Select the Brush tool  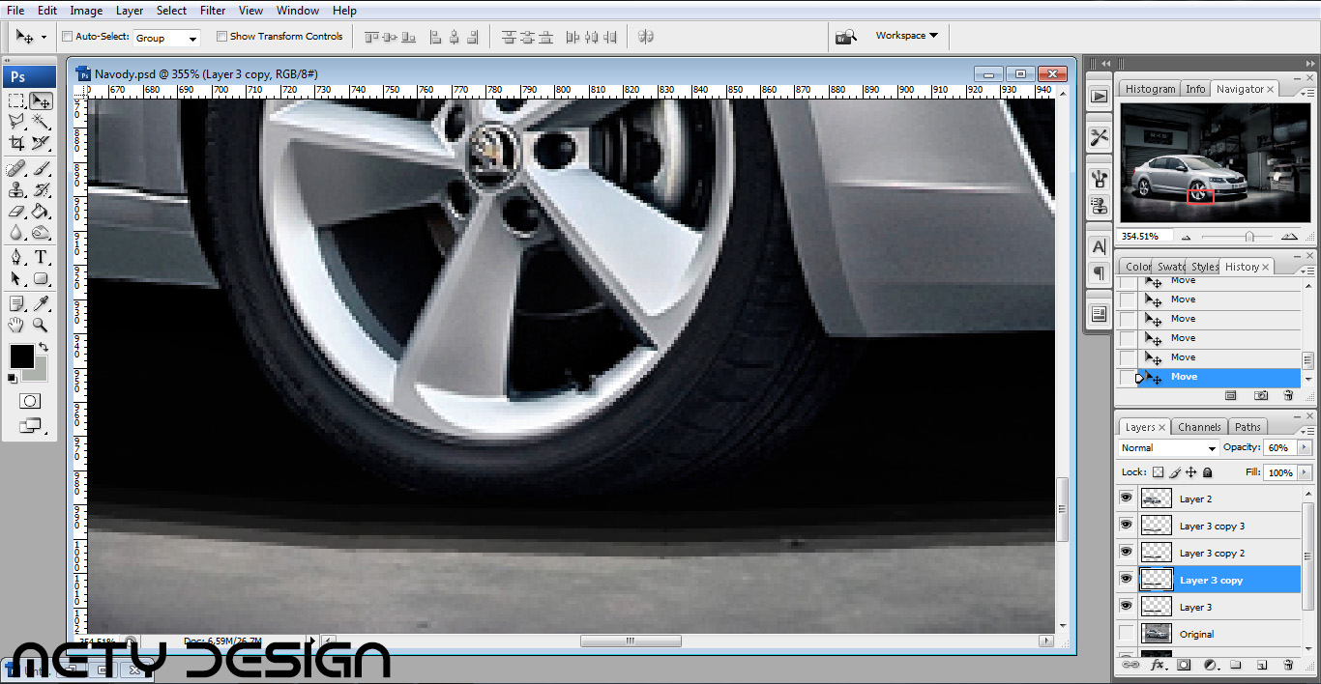coord(41,169)
